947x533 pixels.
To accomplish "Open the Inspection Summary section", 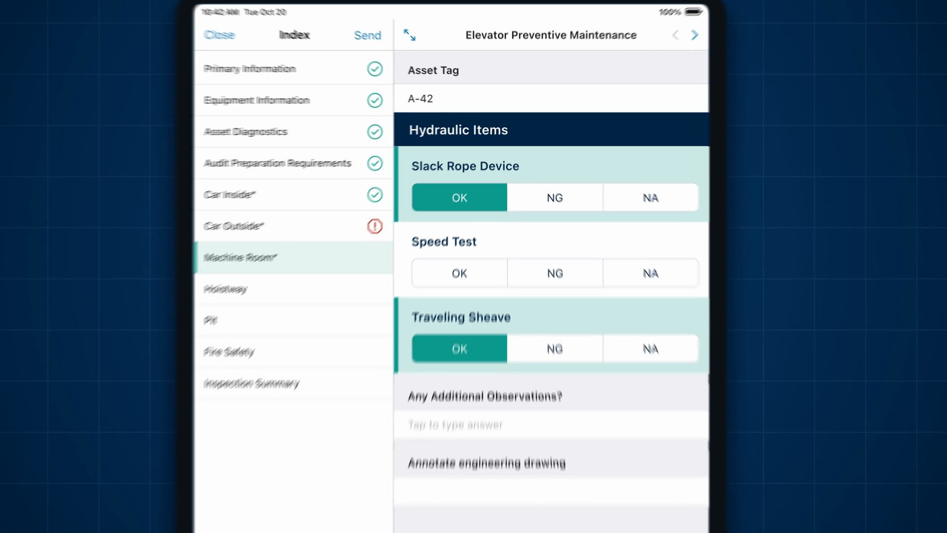I will (294, 383).
